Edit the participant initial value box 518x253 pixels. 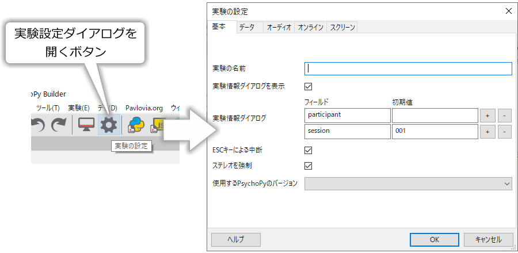[x=435, y=116]
